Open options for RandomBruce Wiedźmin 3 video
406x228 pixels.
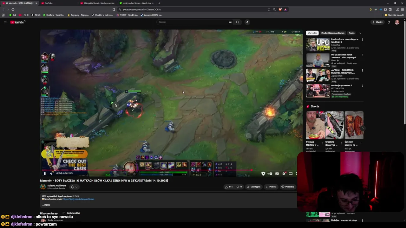[x=362, y=40]
